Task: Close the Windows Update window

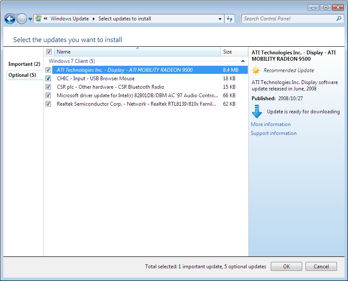Action: click(338, 8)
